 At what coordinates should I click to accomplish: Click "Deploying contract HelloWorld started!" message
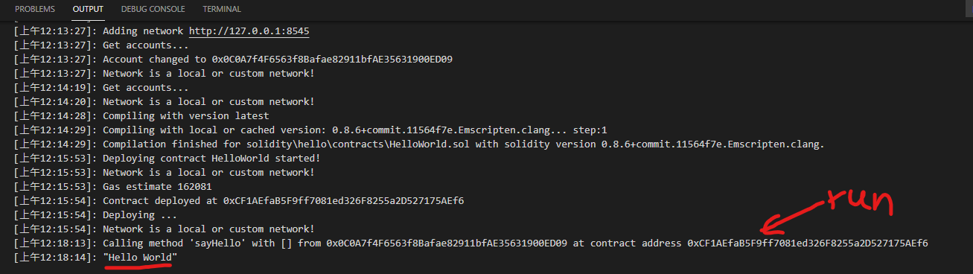coord(211,159)
